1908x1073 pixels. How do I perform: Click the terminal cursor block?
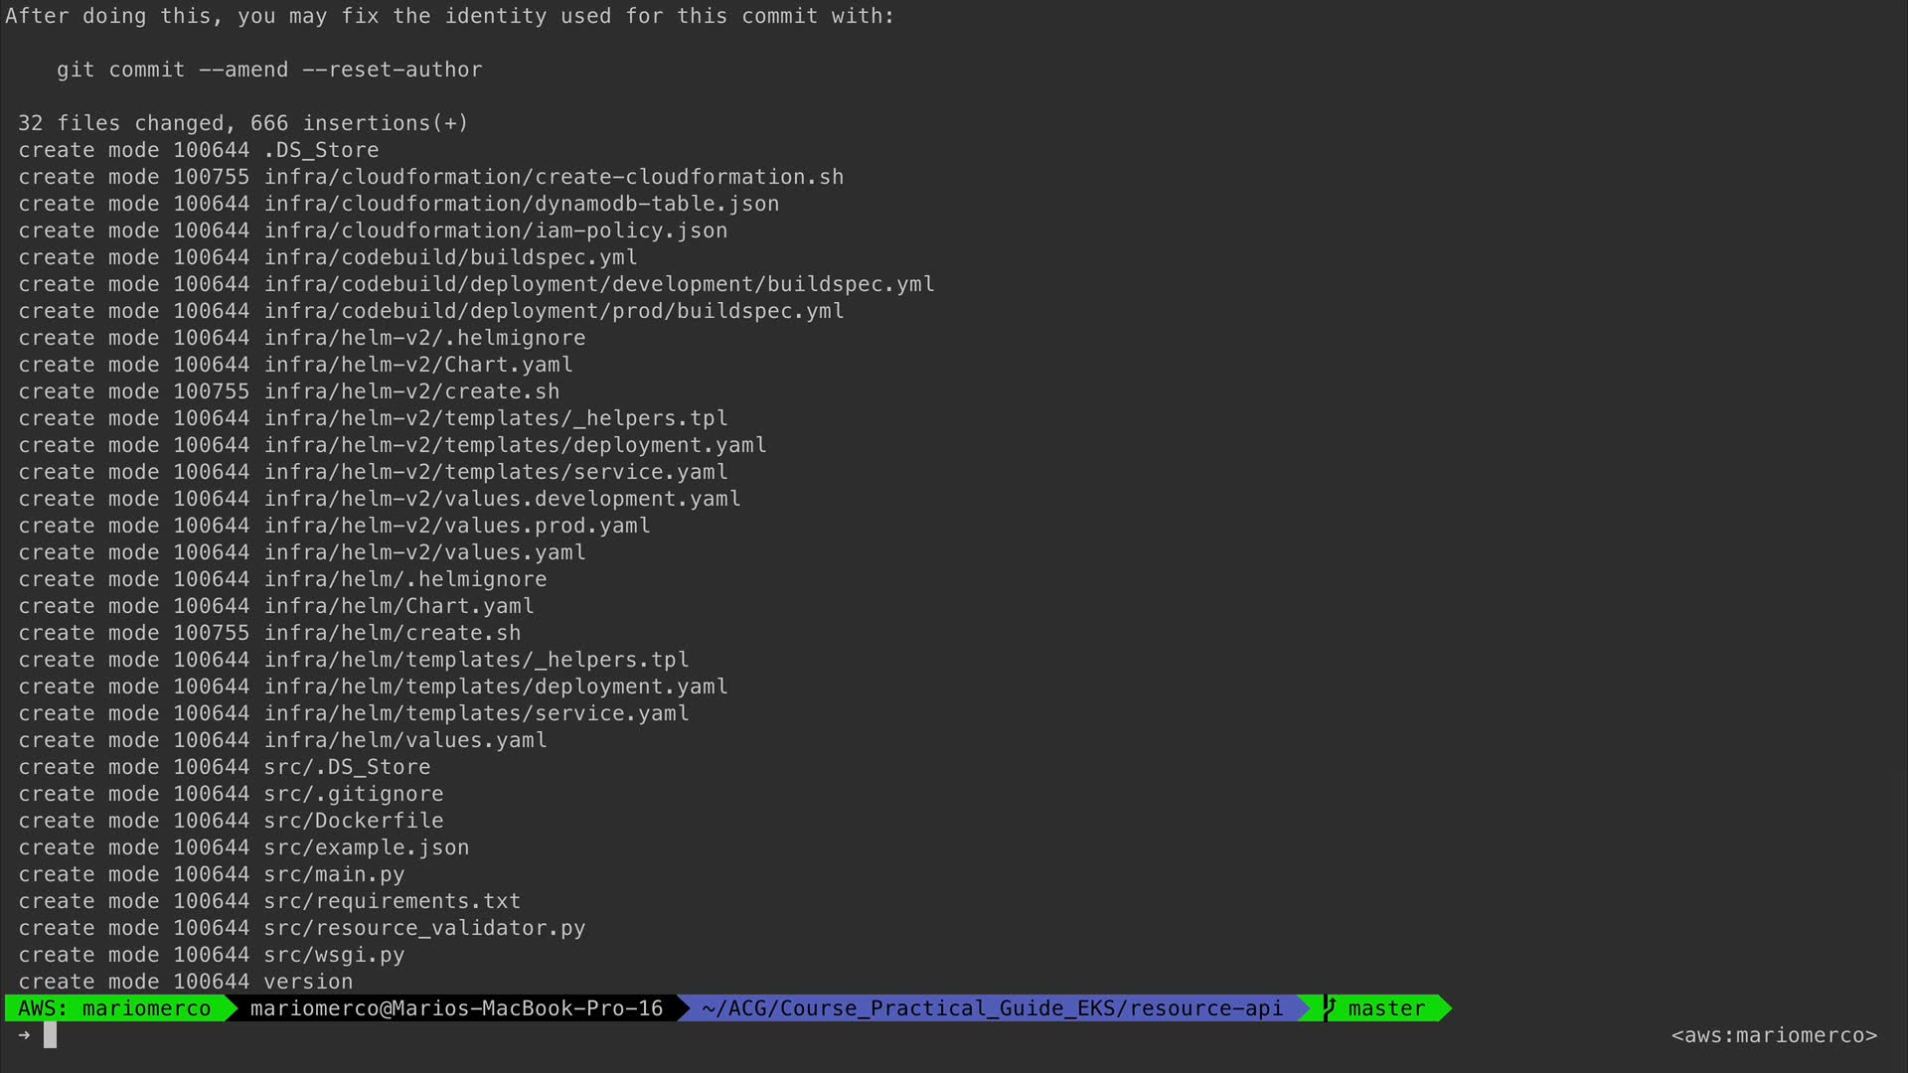51,1035
